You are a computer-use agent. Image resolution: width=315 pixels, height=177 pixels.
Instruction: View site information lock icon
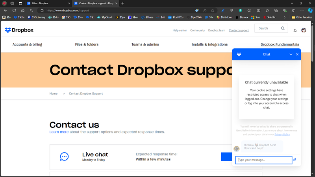click(x=42, y=11)
